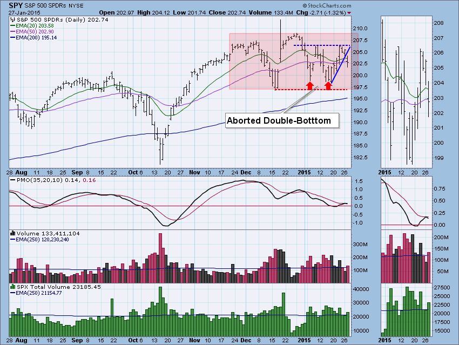Click the 'Close 202.74' header value
Viewport: 459px width, 345px height.
pyautogui.click(x=227, y=12)
